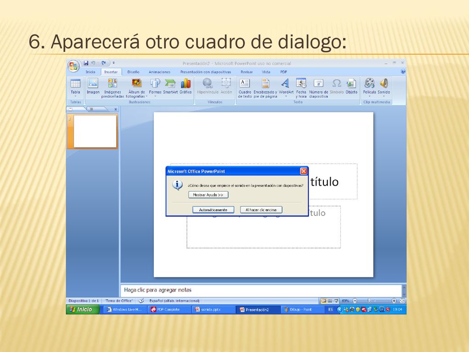Switch to Dibujo - Paint taskbar item
The width and height of the screenshot is (469, 352).
coord(302,309)
